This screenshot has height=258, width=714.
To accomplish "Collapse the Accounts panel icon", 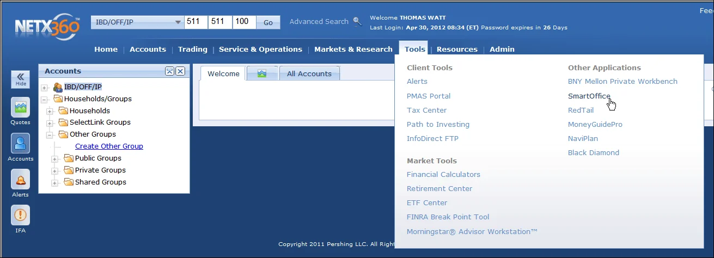I will tap(169, 71).
